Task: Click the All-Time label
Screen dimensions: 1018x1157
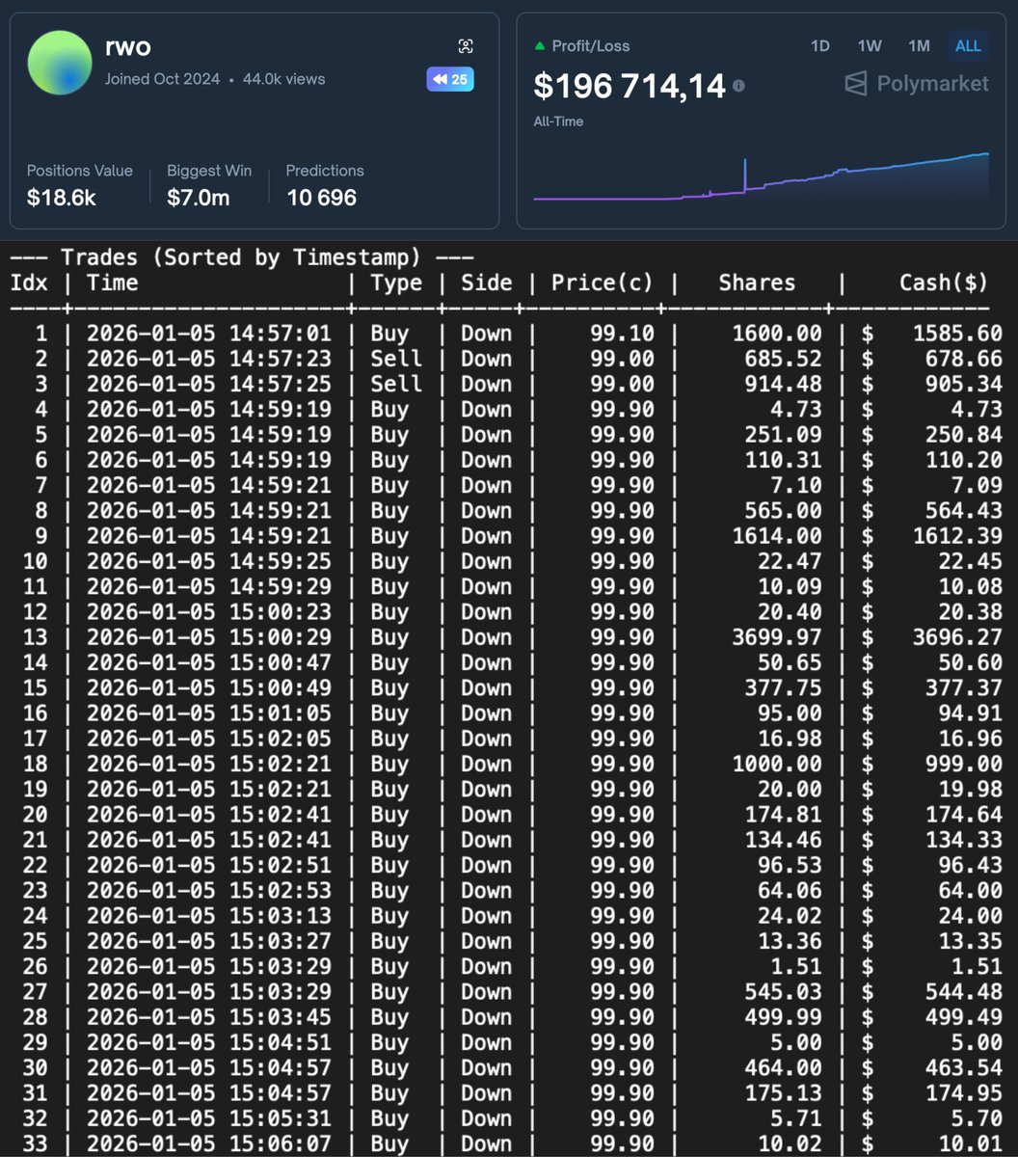Action: 558,121
